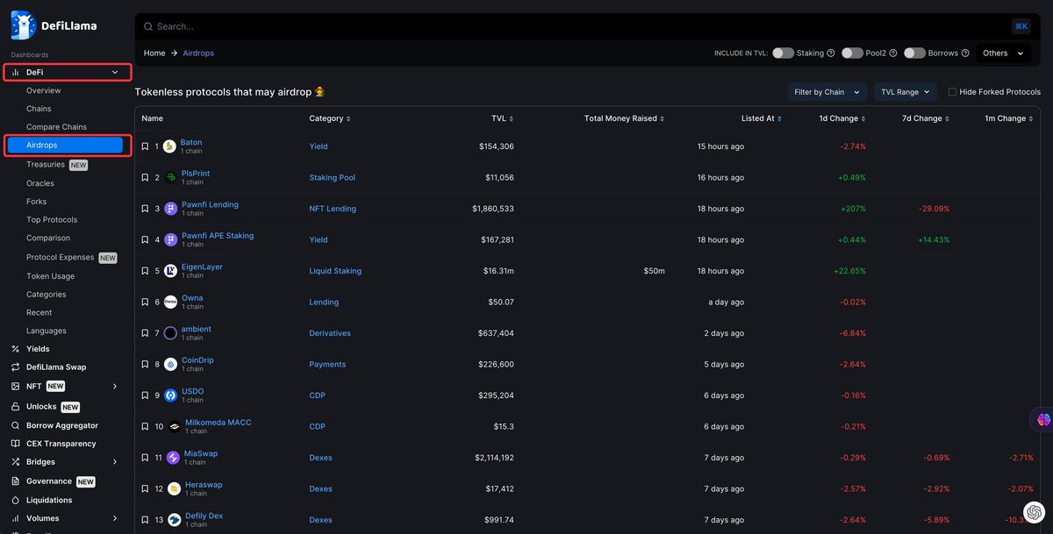Bookmark the PlsPrint protocol row
Viewport: 1053px width, 534px height.
coord(145,177)
